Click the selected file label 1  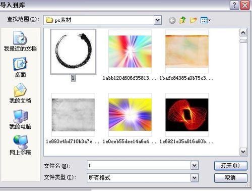coord(73,78)
